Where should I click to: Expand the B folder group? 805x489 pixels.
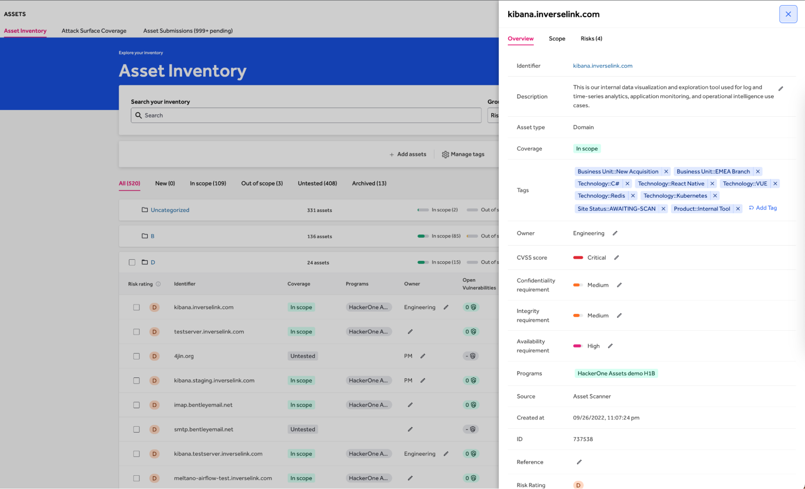(152, 235)
